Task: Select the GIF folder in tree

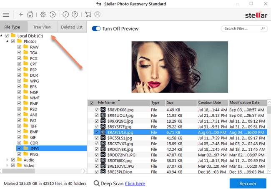Action: pos(33,137)
